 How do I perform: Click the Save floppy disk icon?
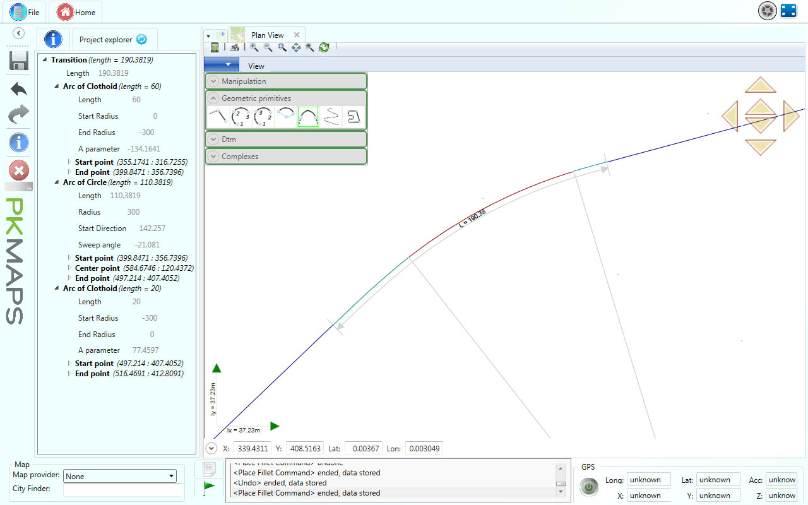[x=19, y=61]
